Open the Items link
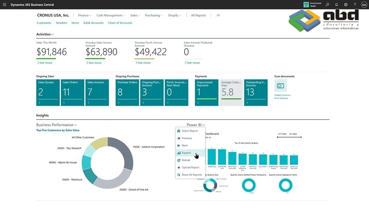Screen dimensions: 369x208 tap(75, 23)
